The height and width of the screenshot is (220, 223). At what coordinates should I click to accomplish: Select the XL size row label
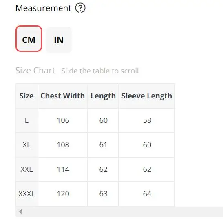pos(26,145)
